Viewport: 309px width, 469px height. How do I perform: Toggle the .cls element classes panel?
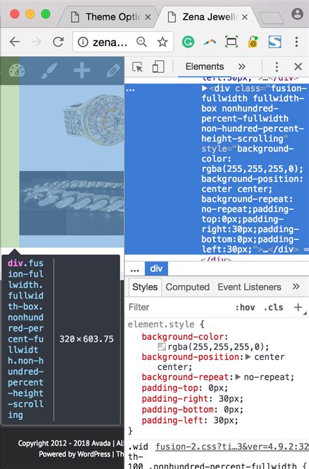(x=273, y=307)
